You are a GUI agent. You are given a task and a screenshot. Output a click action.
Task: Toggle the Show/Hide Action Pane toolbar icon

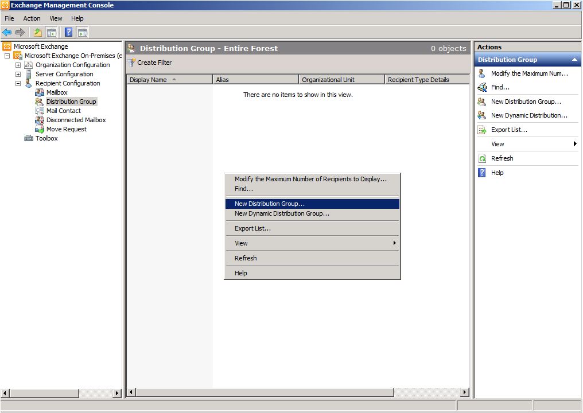pos(83,32)
